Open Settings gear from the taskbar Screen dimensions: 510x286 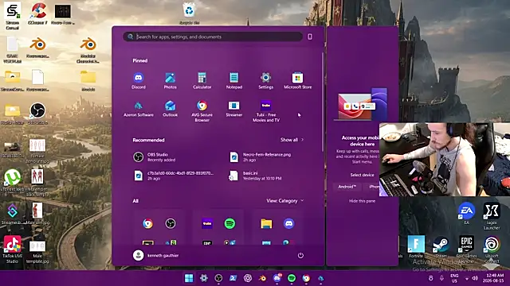click(204, 278)
